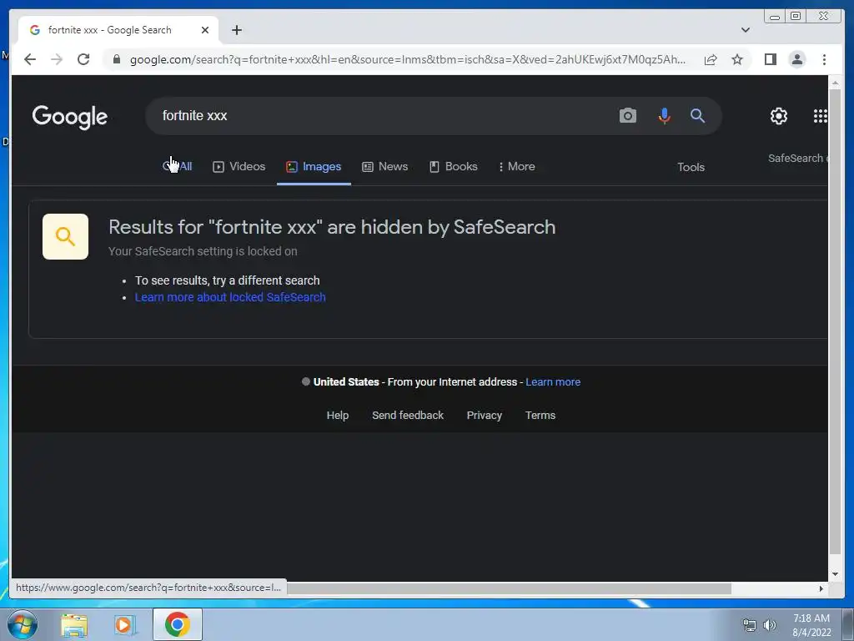Viewport: 854px width, 641px height.
Task: Click the vertical scrollbar down arrow
Action: [x=835, y=574]
